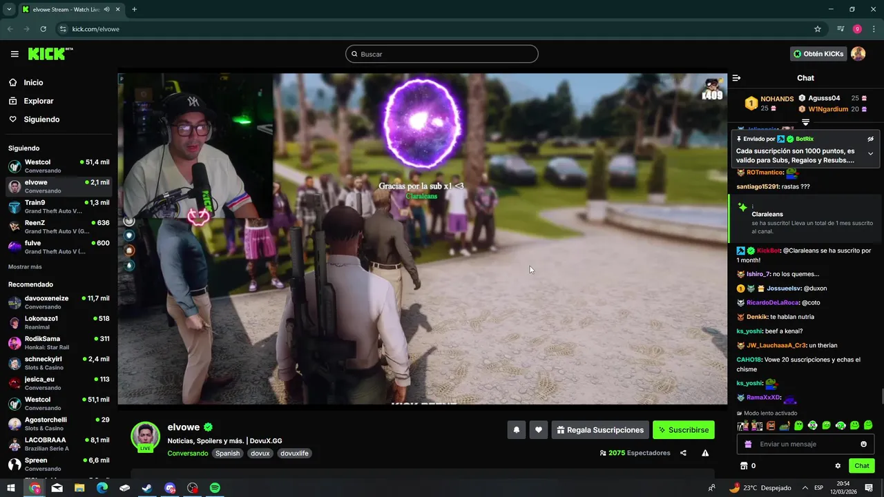884x497 pixels.
Task: Expand Mostrar más following list
Action: tap(25, 266)
